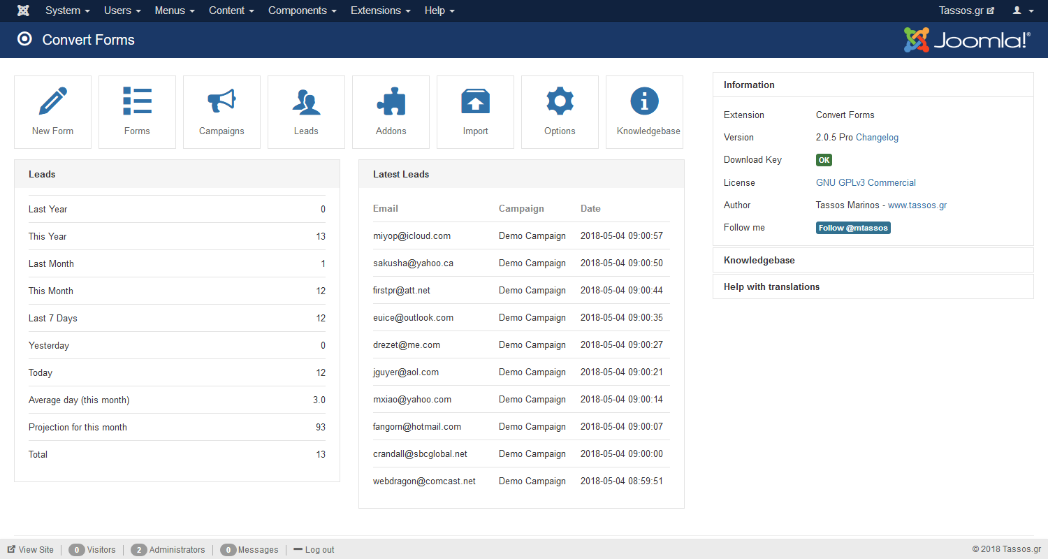
Task: Click the green OK download key badge
Action: [824, 160]
